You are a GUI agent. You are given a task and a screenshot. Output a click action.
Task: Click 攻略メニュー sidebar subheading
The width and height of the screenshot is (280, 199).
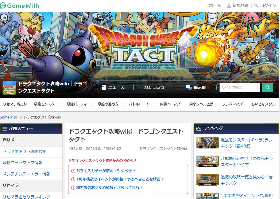[14, 140]
